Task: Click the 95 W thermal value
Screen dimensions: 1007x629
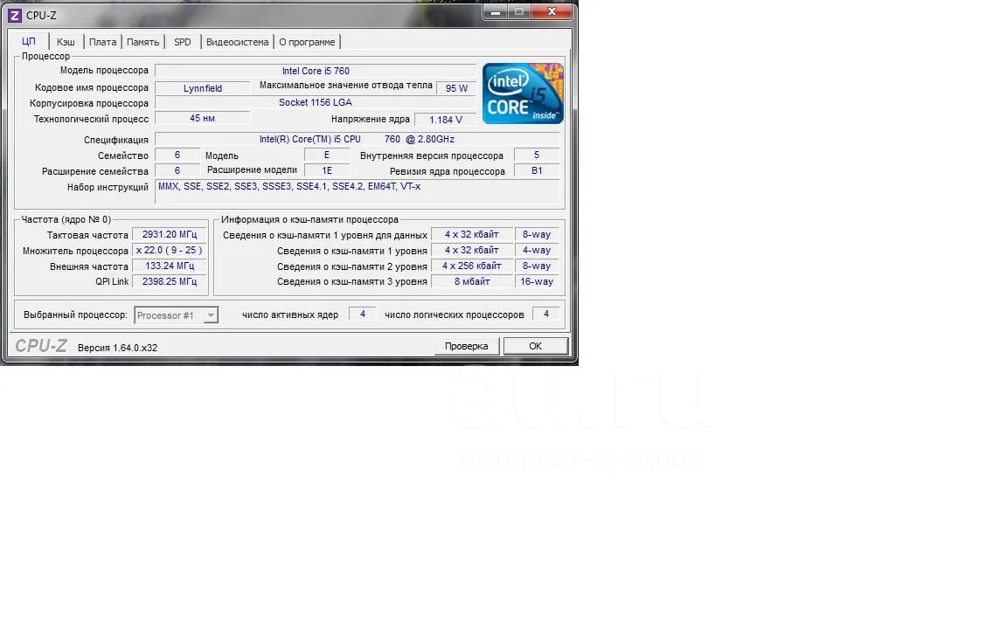Action: (x=456, y=88)
